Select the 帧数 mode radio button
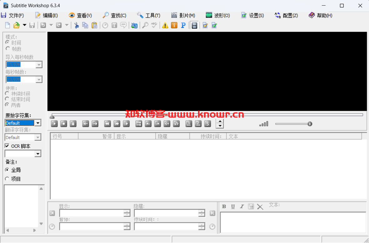 coord(8,49)
